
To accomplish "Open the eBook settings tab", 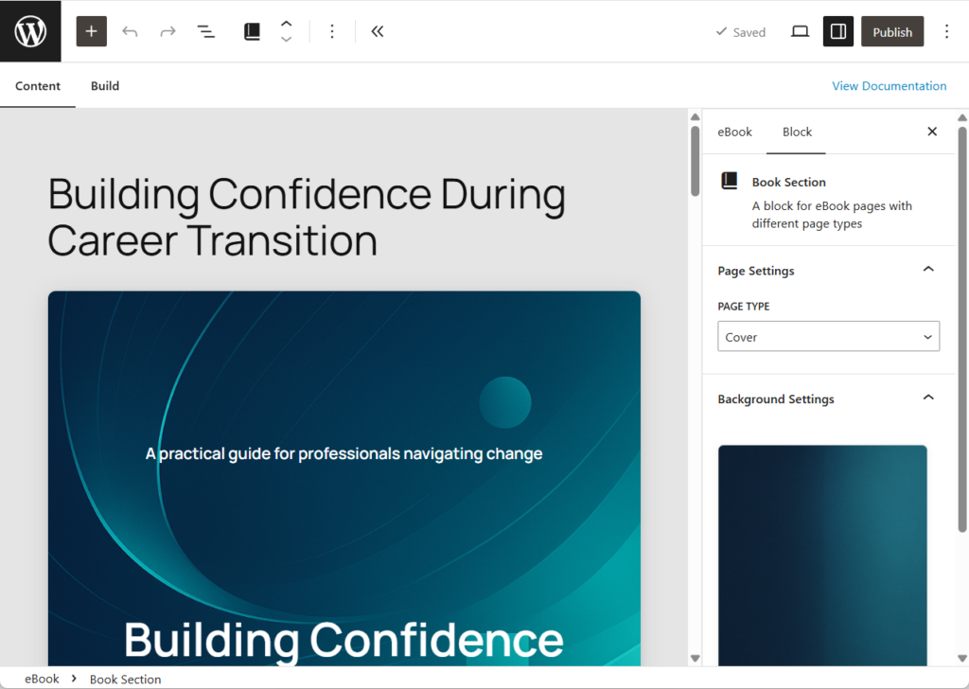I will coord(734,132).
